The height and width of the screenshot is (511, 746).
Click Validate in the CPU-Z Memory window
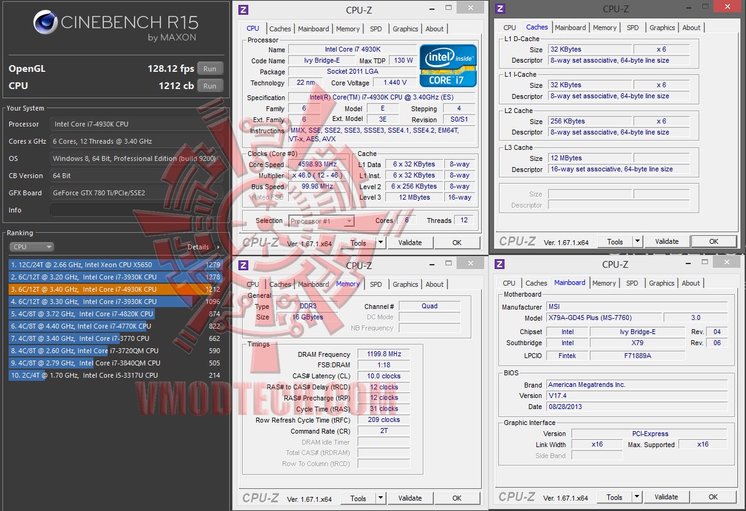(410, 498)
